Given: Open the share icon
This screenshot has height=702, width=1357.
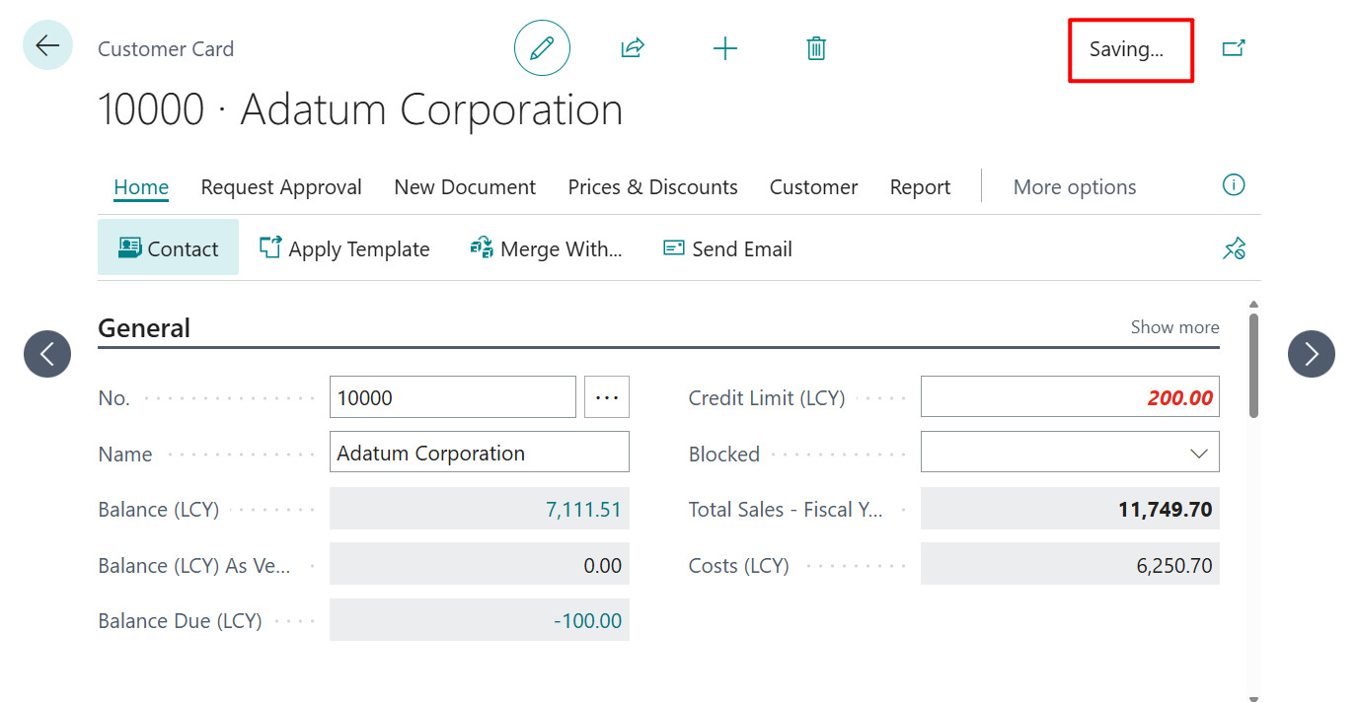Looking at the screenshot, I should click(x=633, y=48).
